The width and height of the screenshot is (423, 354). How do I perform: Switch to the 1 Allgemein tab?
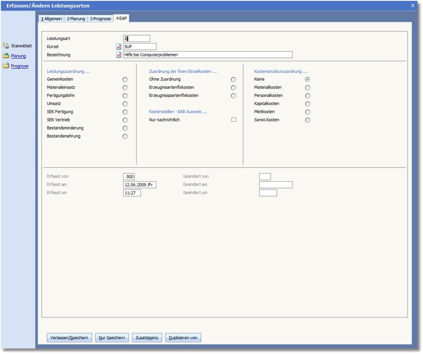[52, 19]
